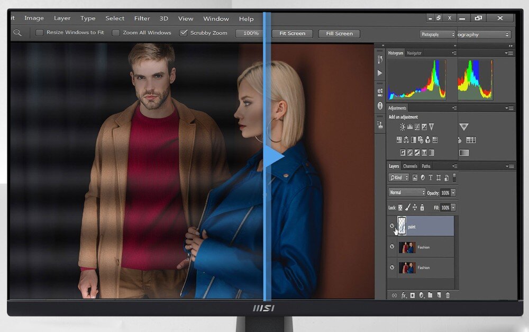Viewport: 529px width, 332px height.
Task: Uncheck the Scrubby Zoom checkbox
Action: point(184,33)
